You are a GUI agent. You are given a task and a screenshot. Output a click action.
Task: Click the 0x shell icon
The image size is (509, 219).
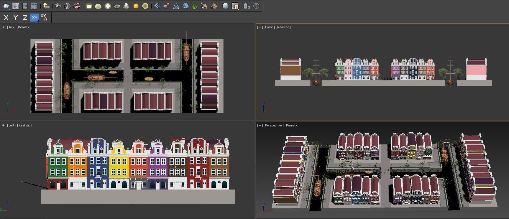coord(214,6)
